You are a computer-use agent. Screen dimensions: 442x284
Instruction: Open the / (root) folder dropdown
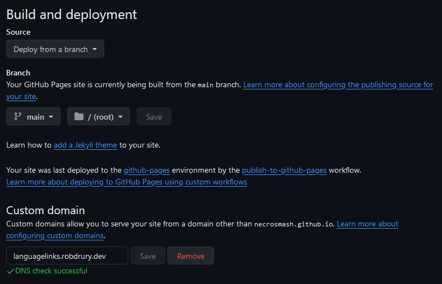tap(99, 117)
